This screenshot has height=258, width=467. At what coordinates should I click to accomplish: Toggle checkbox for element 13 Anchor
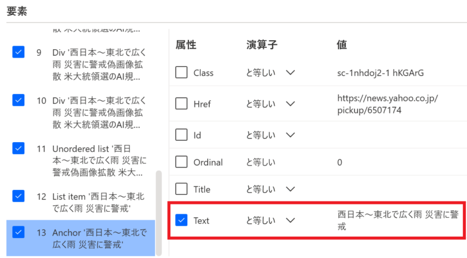[18, 232]
